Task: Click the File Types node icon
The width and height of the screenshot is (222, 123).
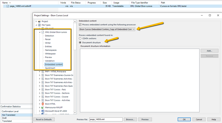Action: coord(39,25)
